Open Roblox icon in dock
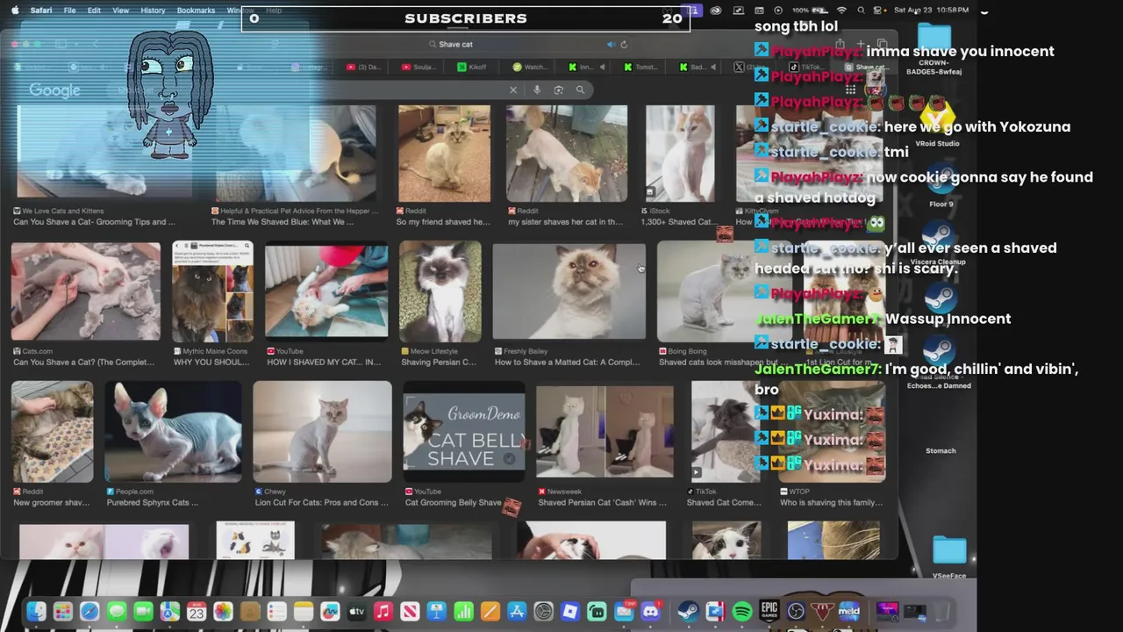 570,612
